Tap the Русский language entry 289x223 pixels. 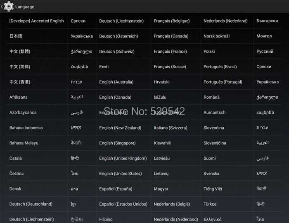pyautogui.click(x=265, y=51)
